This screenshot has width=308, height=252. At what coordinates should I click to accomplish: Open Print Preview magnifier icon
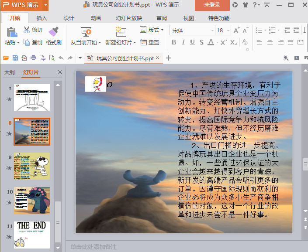(x=52, y=58)
